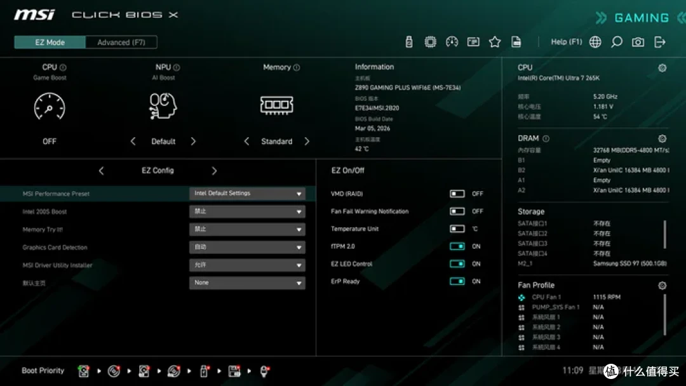Open the profile document icon in the toolbar
The width and height of the screenshot is (686, 386).
point(516,42)
